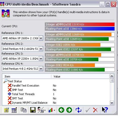
Task: Click the floppy disk save icon
Action: point(33,110)
